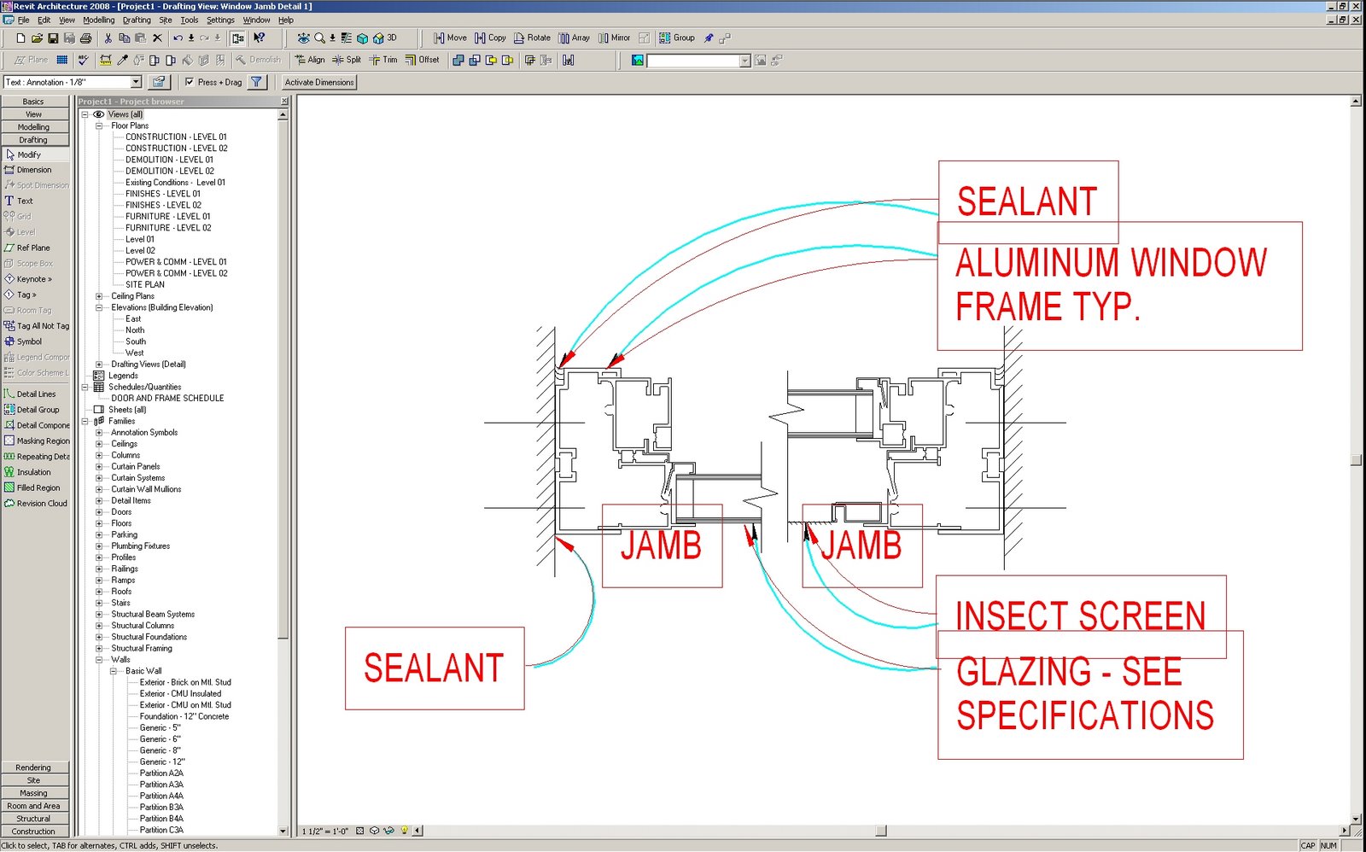Screen dimensions: 1366x852
Task: Open the SITE PLAN view in browser
Action: point(145,285)
